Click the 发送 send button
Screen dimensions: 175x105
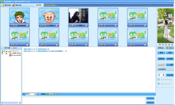click(150, 98)
